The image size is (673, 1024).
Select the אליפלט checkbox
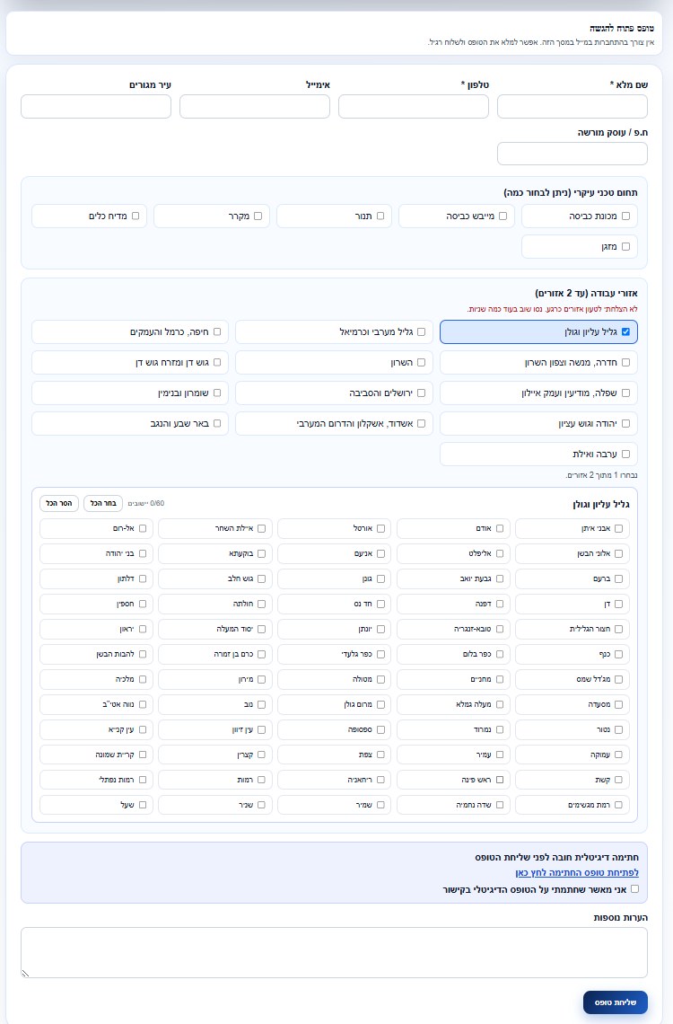click(500, 554)
